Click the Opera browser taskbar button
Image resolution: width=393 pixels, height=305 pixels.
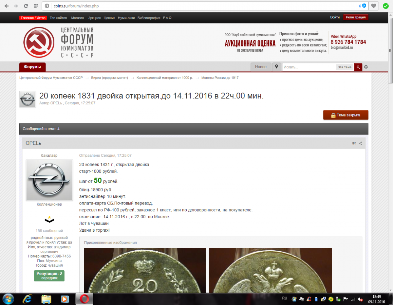pos(84,299)
